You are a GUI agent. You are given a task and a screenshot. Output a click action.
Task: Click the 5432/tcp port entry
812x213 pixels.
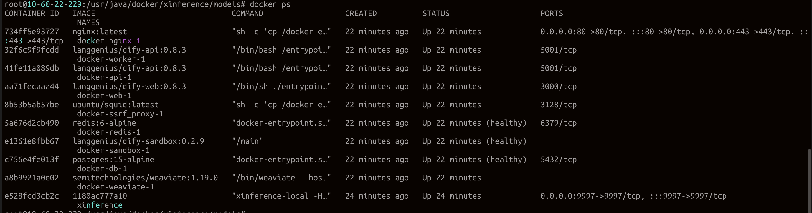(559, 160)
